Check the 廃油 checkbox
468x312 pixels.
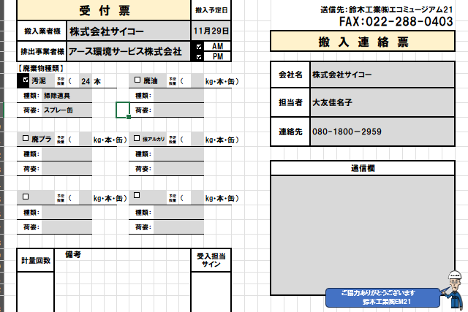[137, 80]
